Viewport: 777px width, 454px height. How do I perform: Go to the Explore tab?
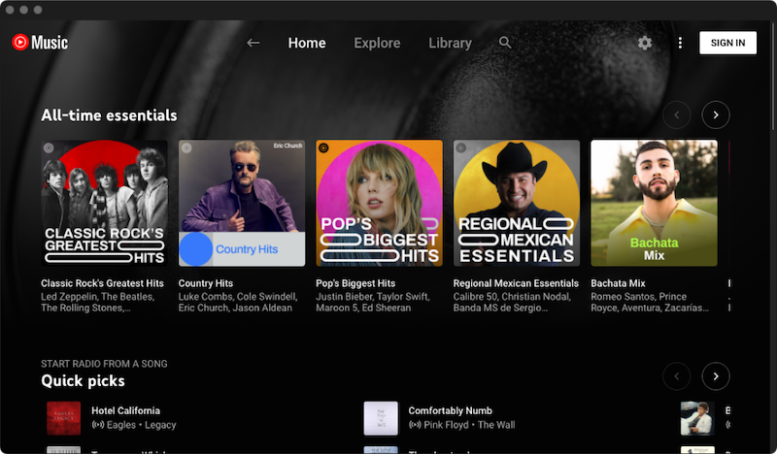(377, 43)
